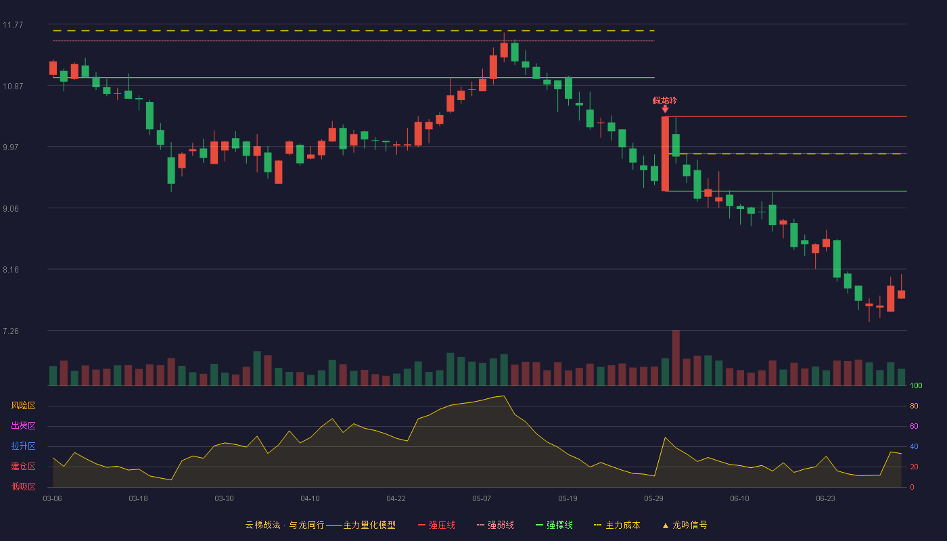Click the 04-10 date label
Image resolution: width=947 pixels, height=541 pixels.
[x=310, y=498]
